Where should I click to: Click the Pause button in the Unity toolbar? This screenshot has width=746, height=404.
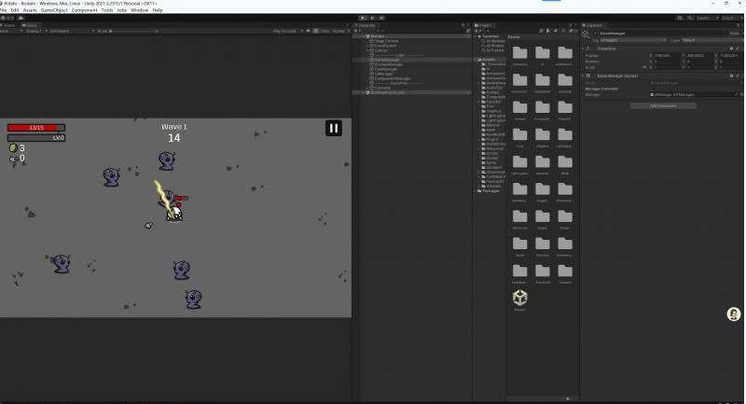(x=372, y=17)
